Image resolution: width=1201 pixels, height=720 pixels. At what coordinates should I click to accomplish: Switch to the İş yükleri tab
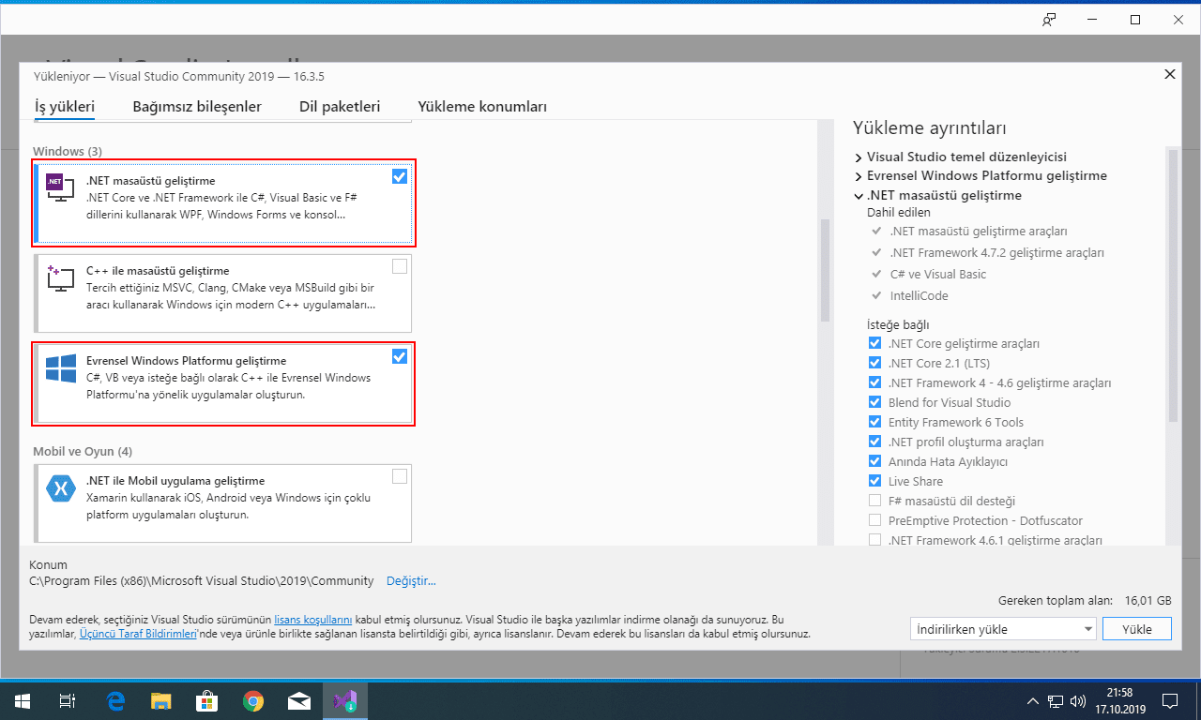coord(65,107)
